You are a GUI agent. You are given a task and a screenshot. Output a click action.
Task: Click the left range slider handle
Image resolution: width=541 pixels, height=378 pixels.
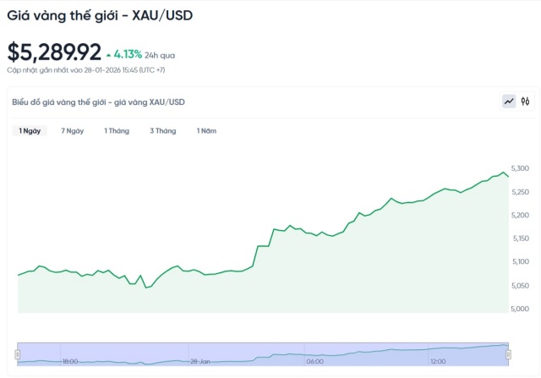[x=18, y=353]
